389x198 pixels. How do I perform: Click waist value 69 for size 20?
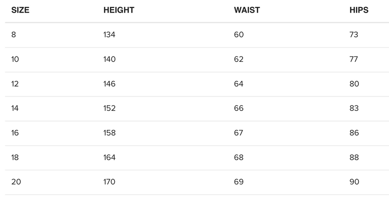point(239,182)
